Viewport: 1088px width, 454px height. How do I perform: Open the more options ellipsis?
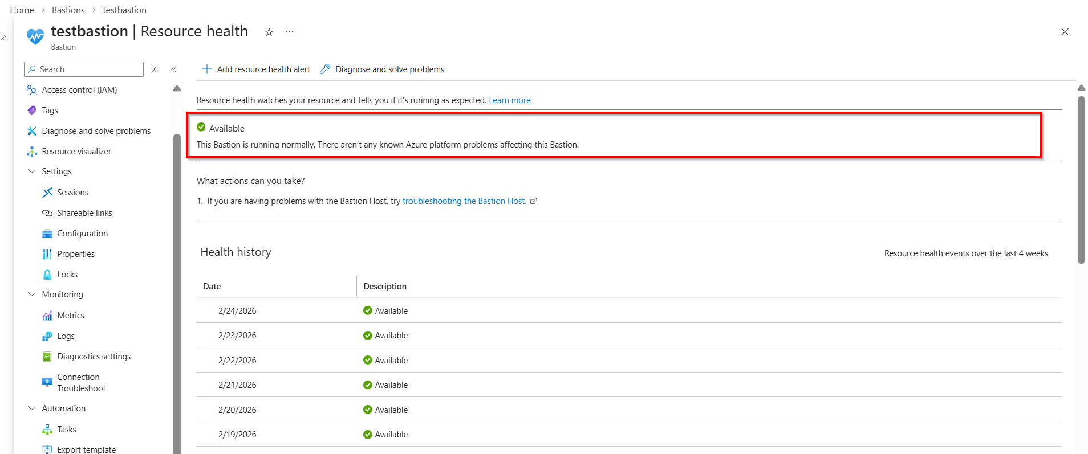click(x=290, y=32)
